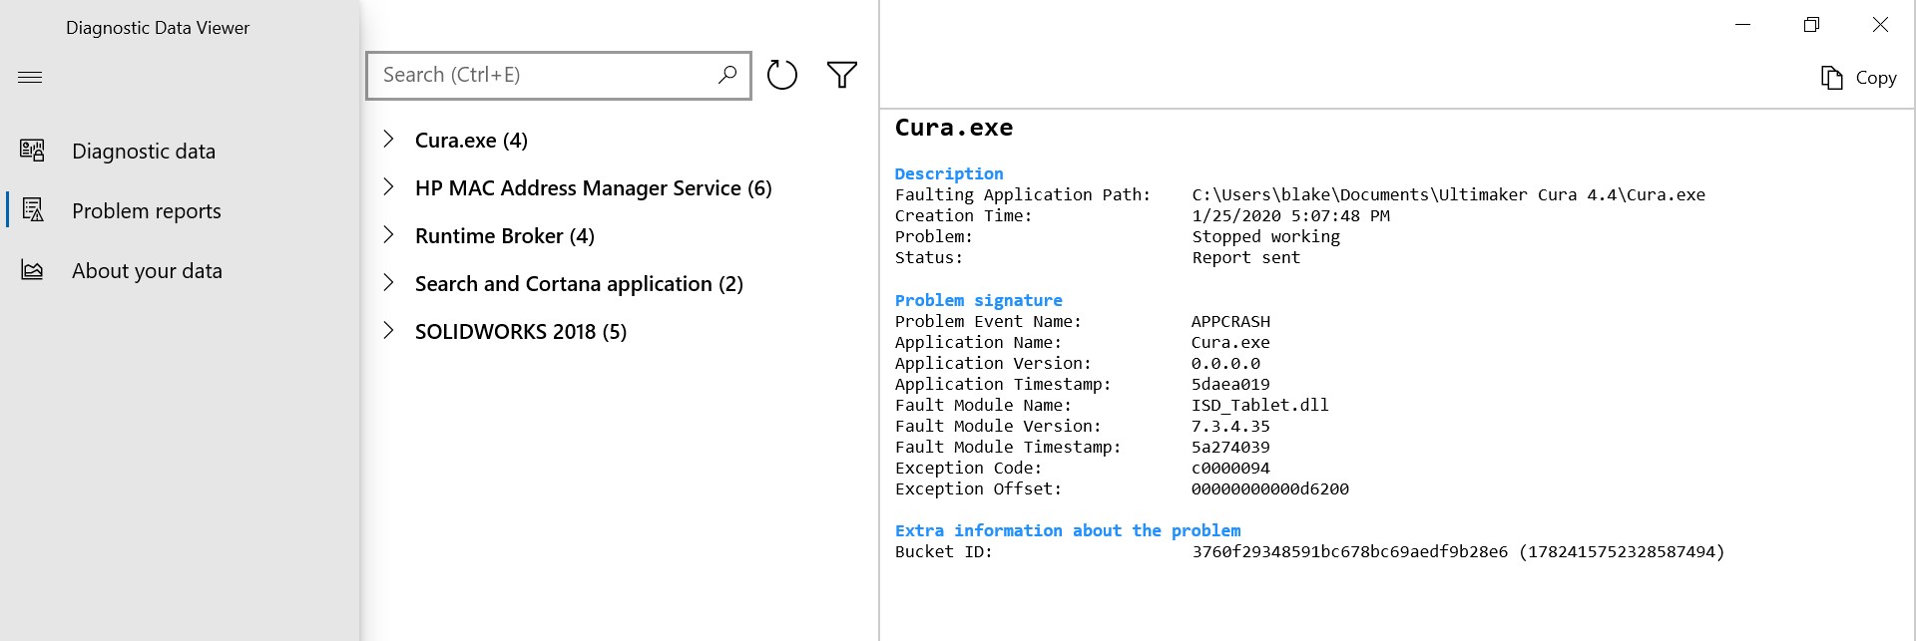Click the magnifier search icon
1916x641 pixels.
[x=727, y=75]
